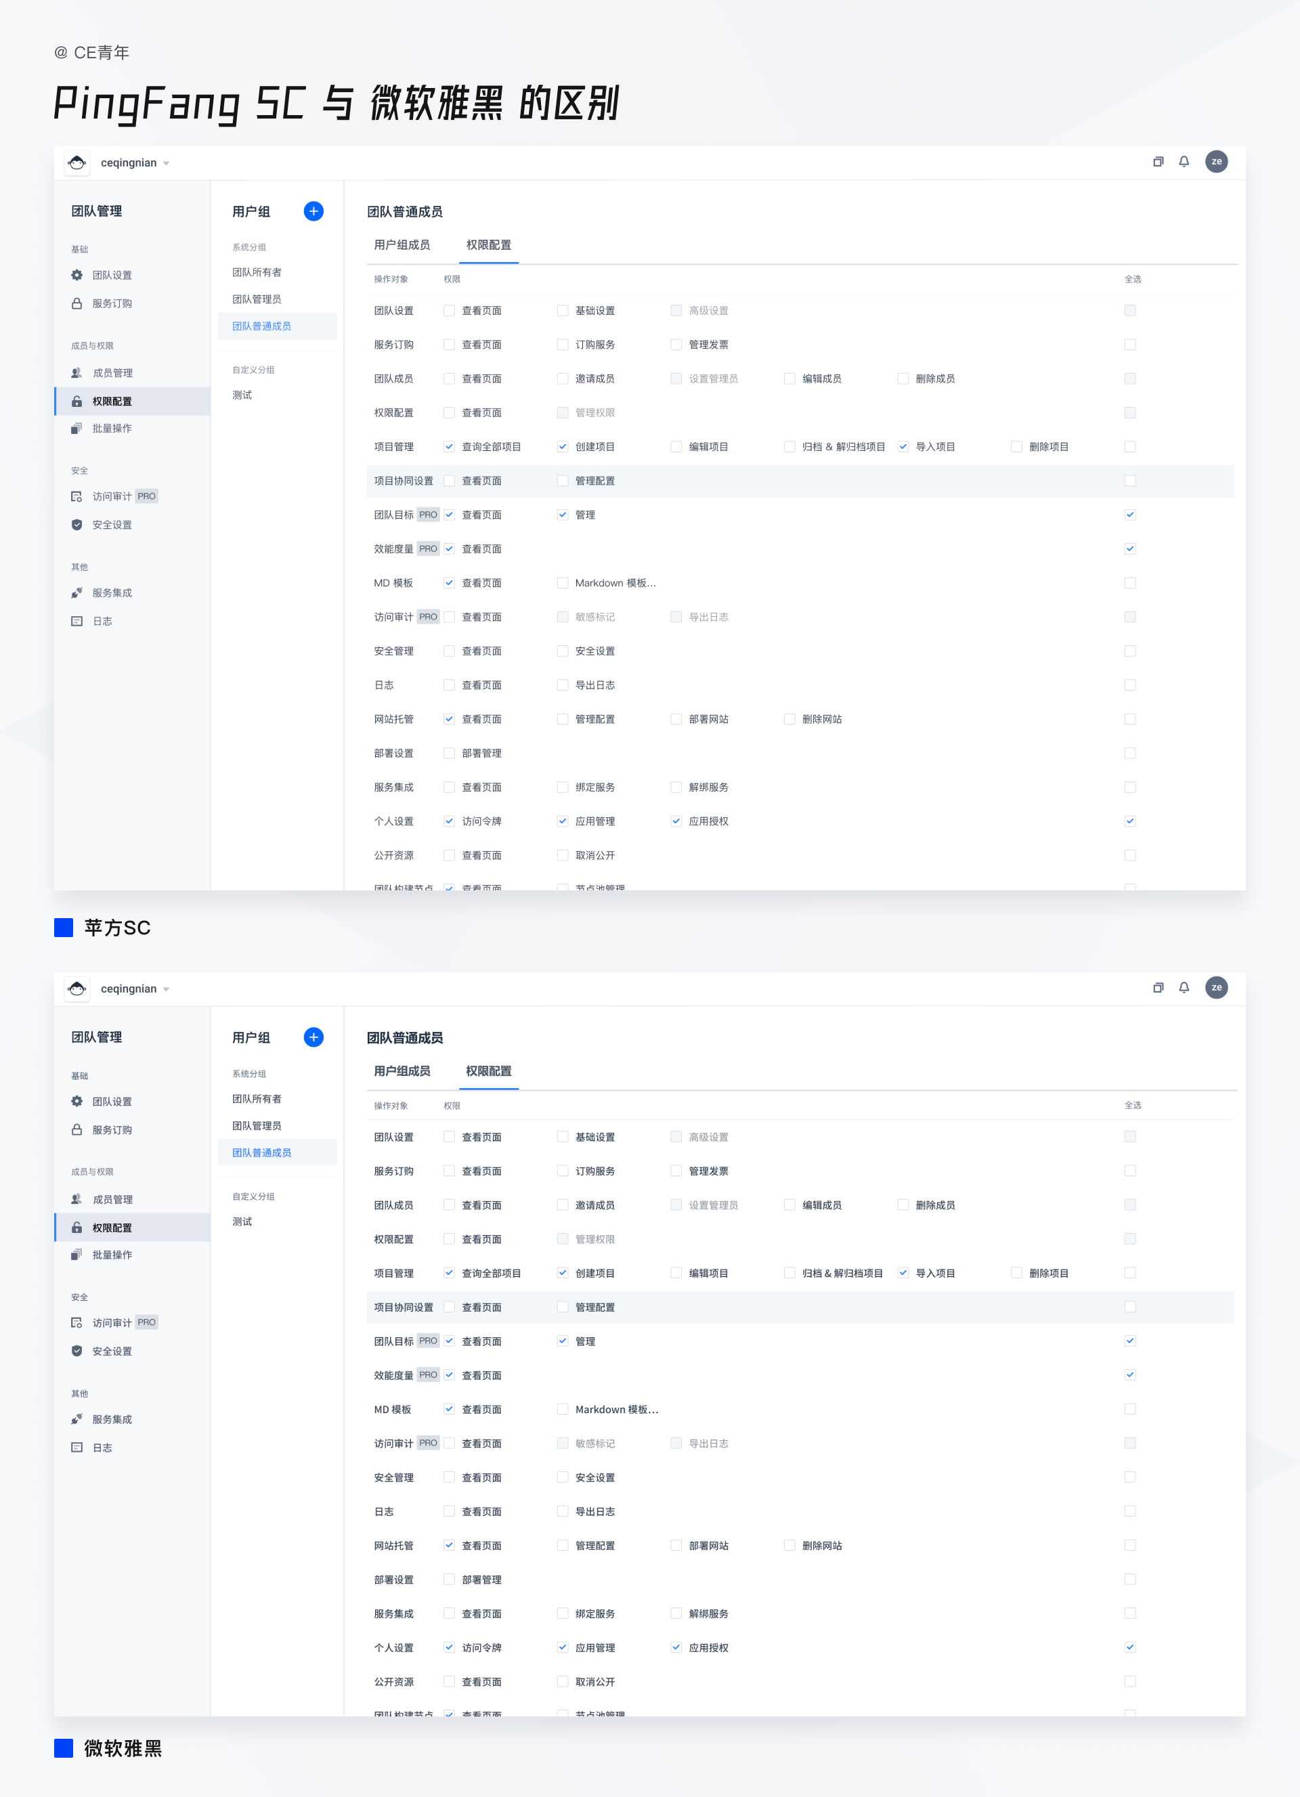Viewport: 1300px width, 1797px height.
Task: Click the monkey logo in the 微软雅黑 panel header
Action: [77, 989]
